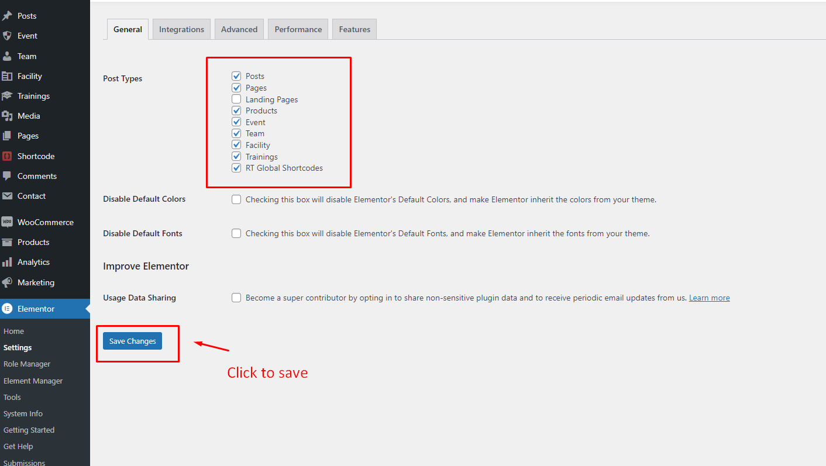Uncheck the Trainings post type checkbox

click(x=236, y=157)
